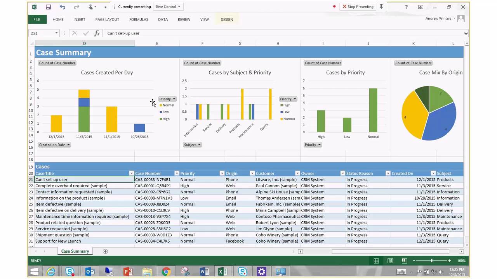Switch to Page Break Preview in status bar
497x279 pixels.
pos(404,261)
